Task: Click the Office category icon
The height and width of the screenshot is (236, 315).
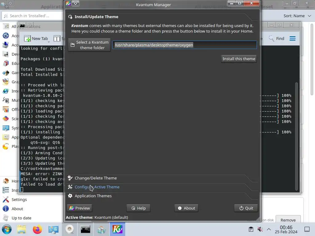Action: 6,109
